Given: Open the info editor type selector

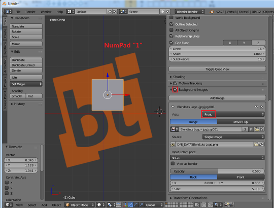Looking at the screenshot, I should (x=8, y=12).
